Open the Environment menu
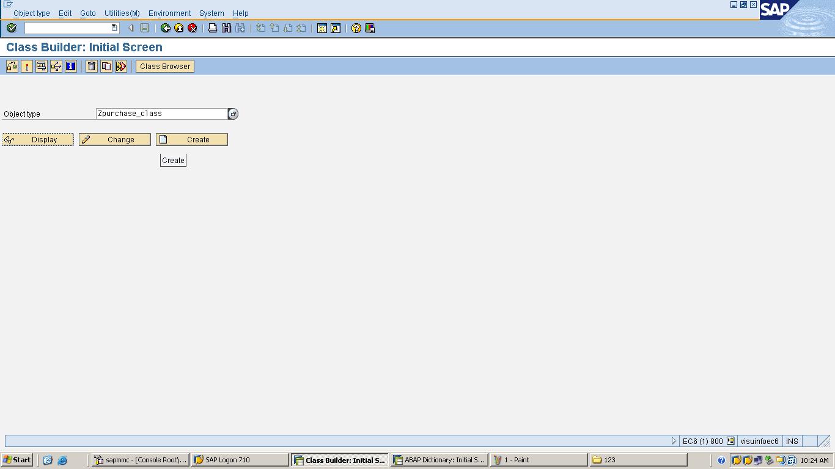 pos(169,13)
